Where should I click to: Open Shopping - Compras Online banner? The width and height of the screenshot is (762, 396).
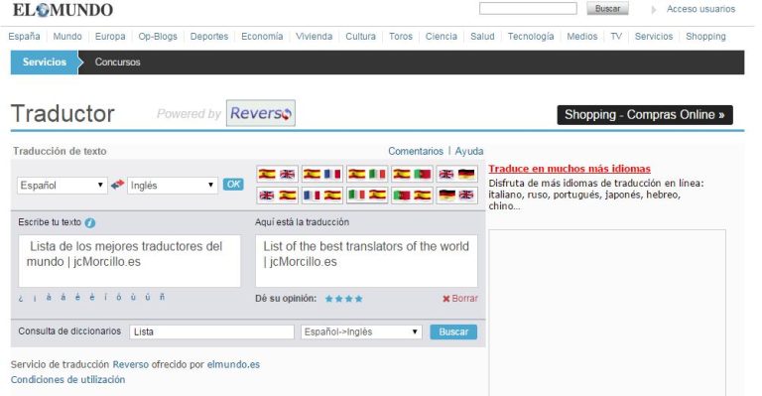click(x=645, y=115)
